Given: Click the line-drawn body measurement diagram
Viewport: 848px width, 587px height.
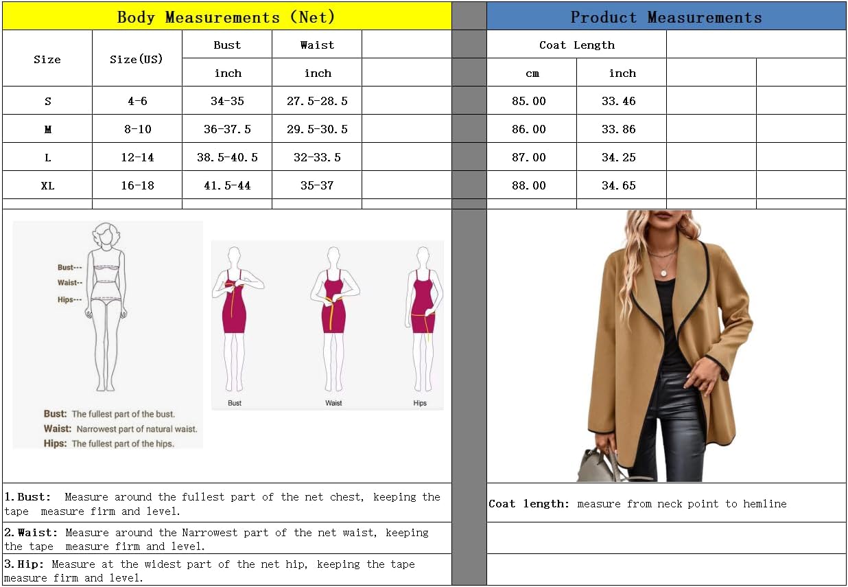Looking at the screenshot, I should coord(105,307).
